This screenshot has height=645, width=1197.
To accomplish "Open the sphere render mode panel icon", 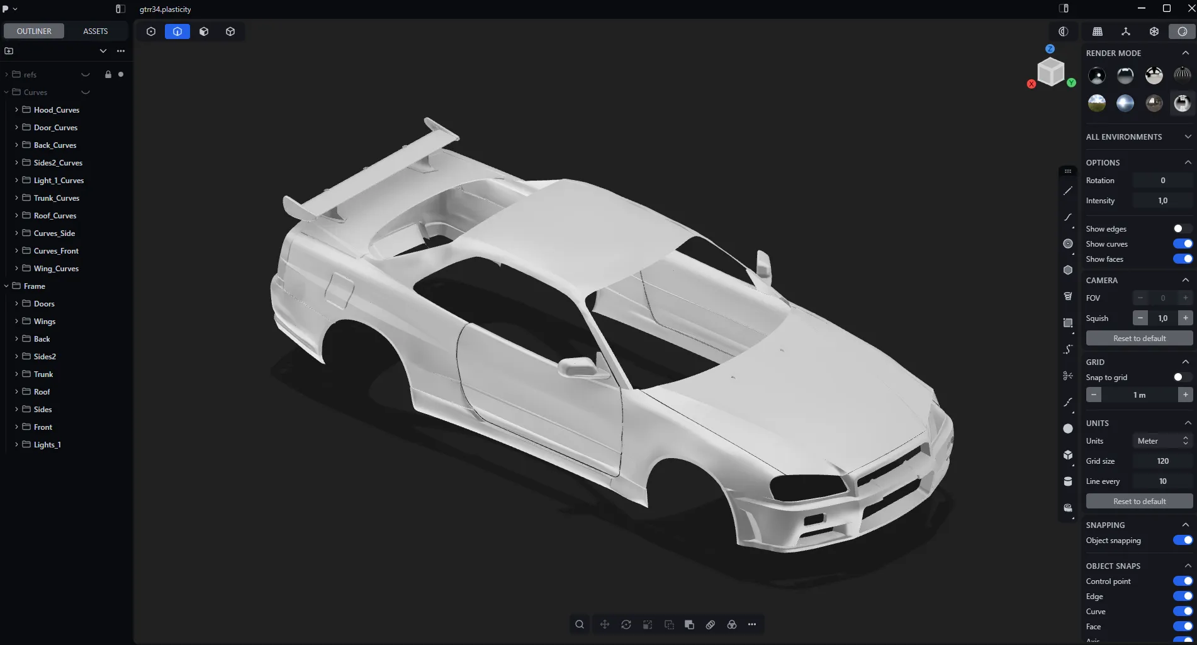I will pos(1183,31).
